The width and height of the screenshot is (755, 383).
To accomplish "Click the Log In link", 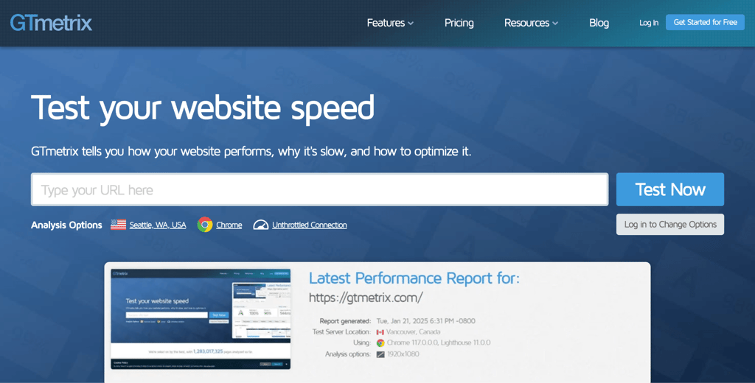I will [649, 23].
